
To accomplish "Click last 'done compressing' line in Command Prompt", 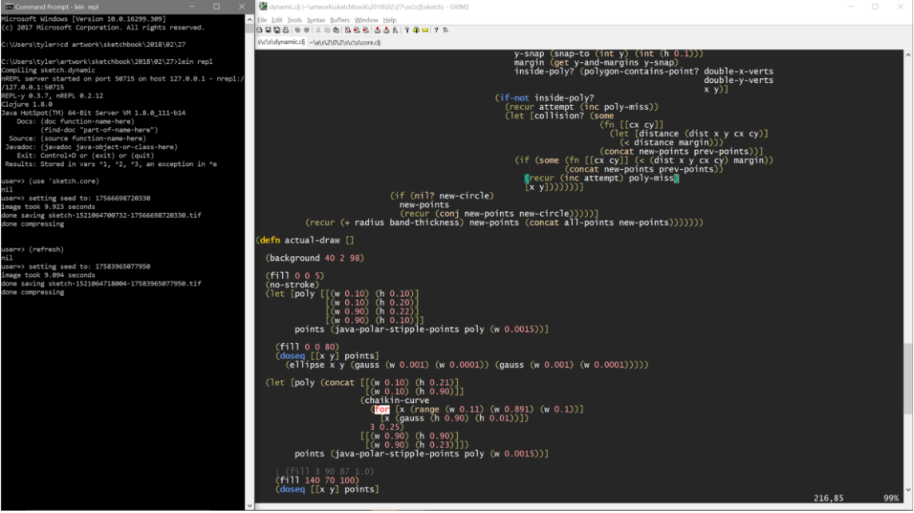I will point(33,292).
